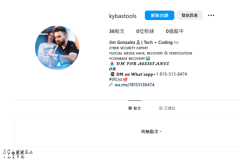Click the Scammer Live watermark logo
This screenshot has height=162, width=240.
pos(18,154)
